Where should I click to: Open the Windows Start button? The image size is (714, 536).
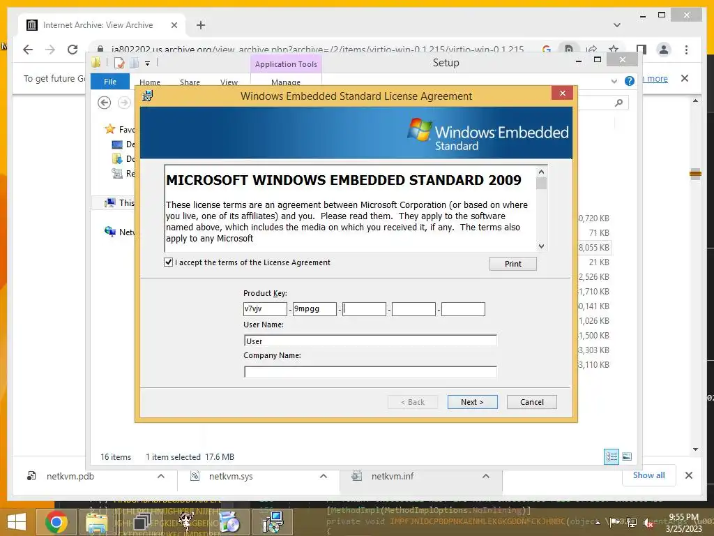pos(17,522)
